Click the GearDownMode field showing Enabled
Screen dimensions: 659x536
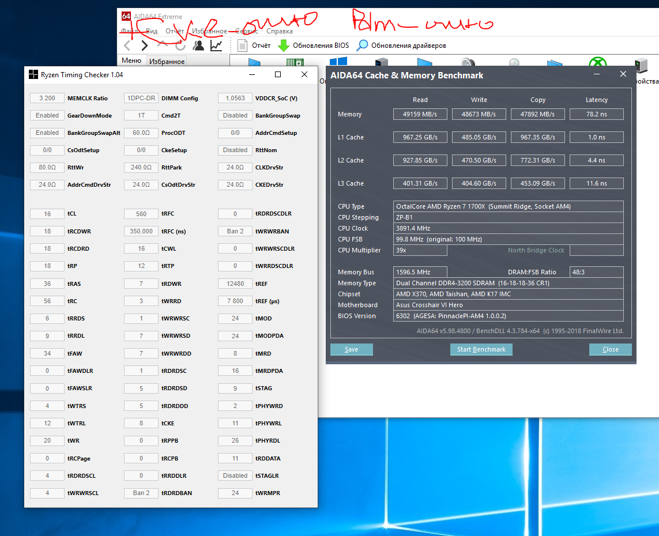tap(47, 115)
